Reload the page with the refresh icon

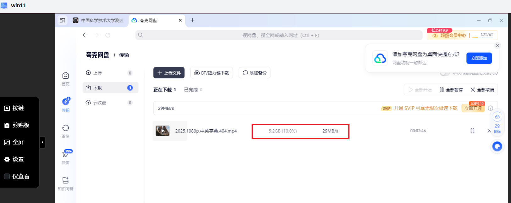tap(108, 35)
